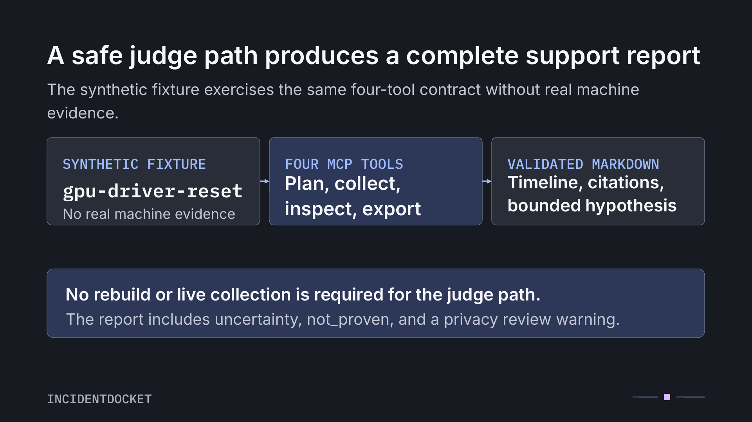Select the Synthetic Fixture card
Screen dimensions: 752x422
click(153, 181)
